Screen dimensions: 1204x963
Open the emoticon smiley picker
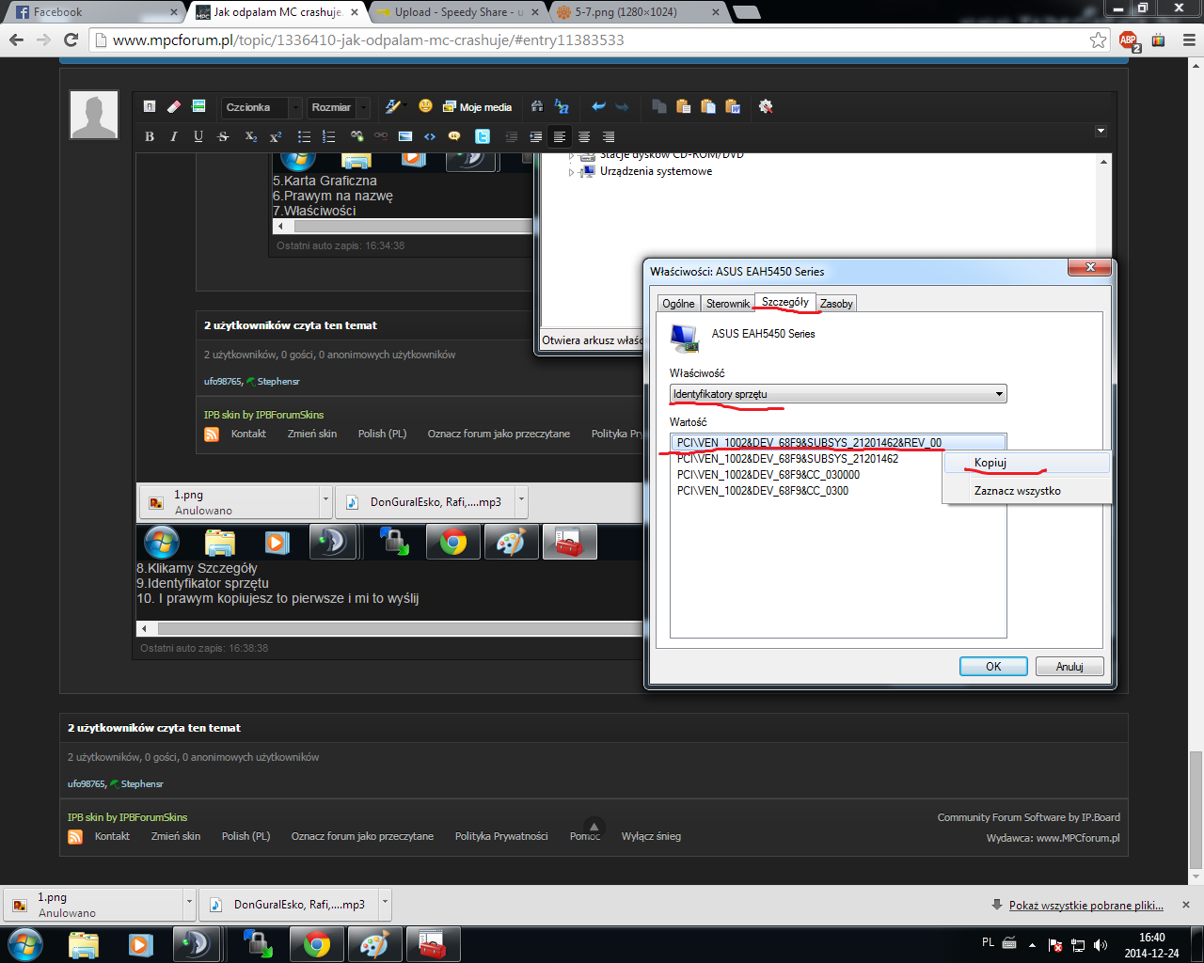pos(425,106)
